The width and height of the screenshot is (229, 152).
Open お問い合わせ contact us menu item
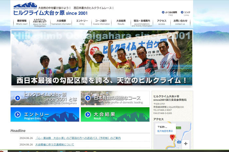180,22
